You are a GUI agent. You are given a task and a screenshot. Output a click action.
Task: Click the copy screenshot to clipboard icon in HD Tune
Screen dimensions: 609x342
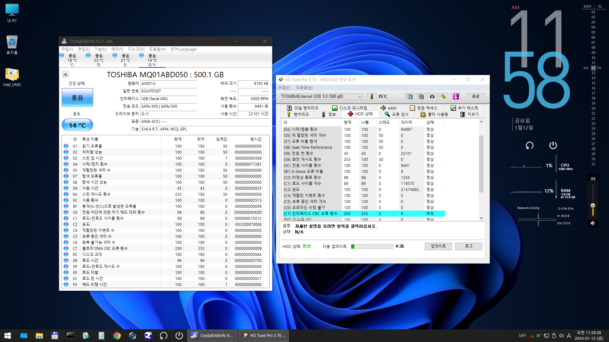[x=421, y=97]
